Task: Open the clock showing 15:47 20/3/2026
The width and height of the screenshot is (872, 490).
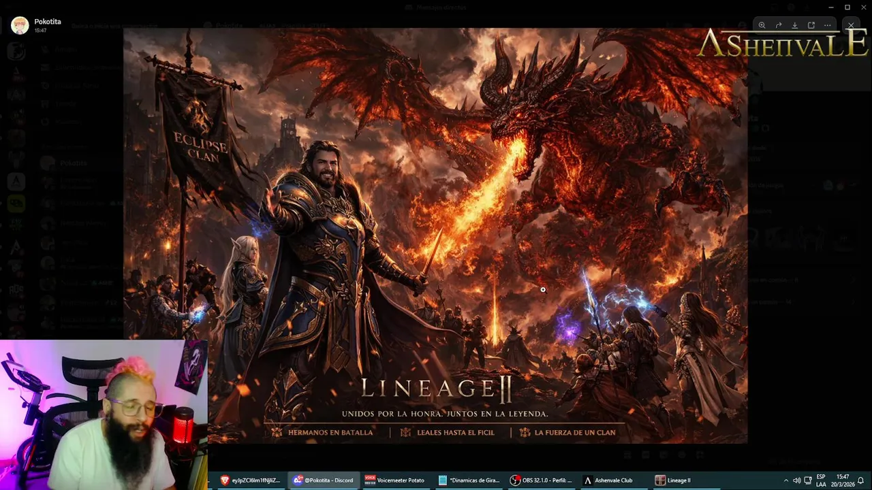Action: pos(843,480)
